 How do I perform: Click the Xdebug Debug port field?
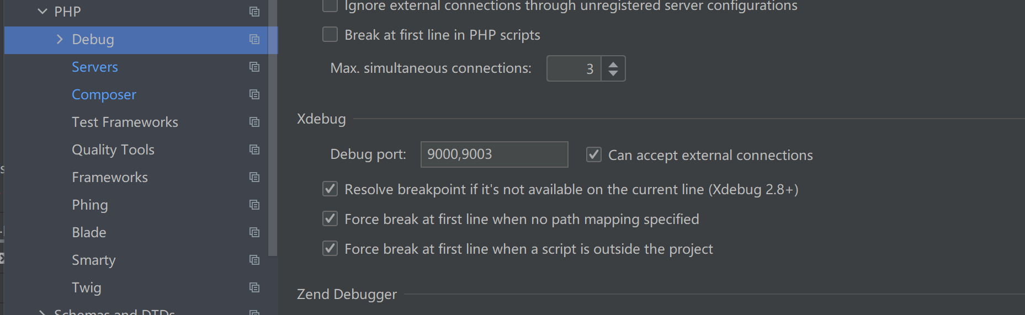click(494, 154)
